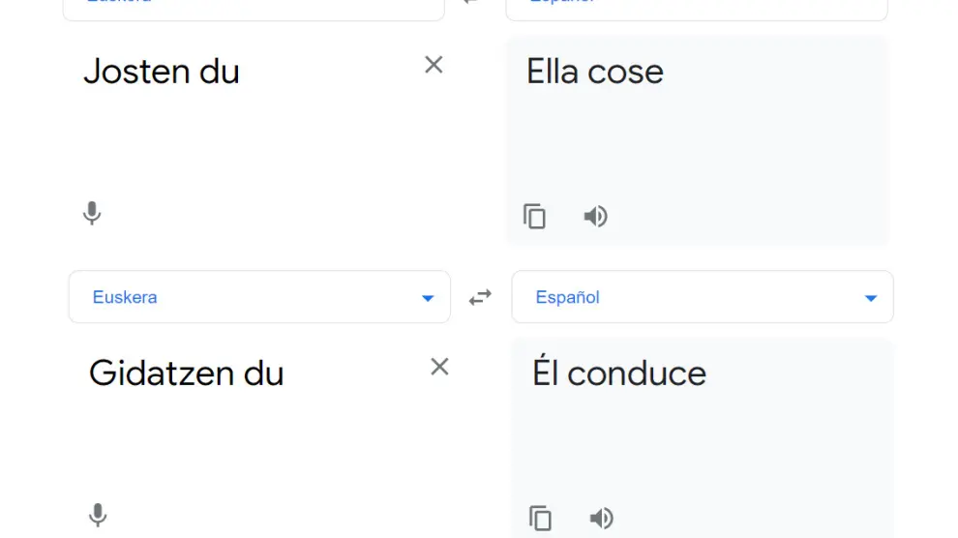Select the "Él conduce" output text
Viewport: 958px width, 538px height.
(619, 374)
